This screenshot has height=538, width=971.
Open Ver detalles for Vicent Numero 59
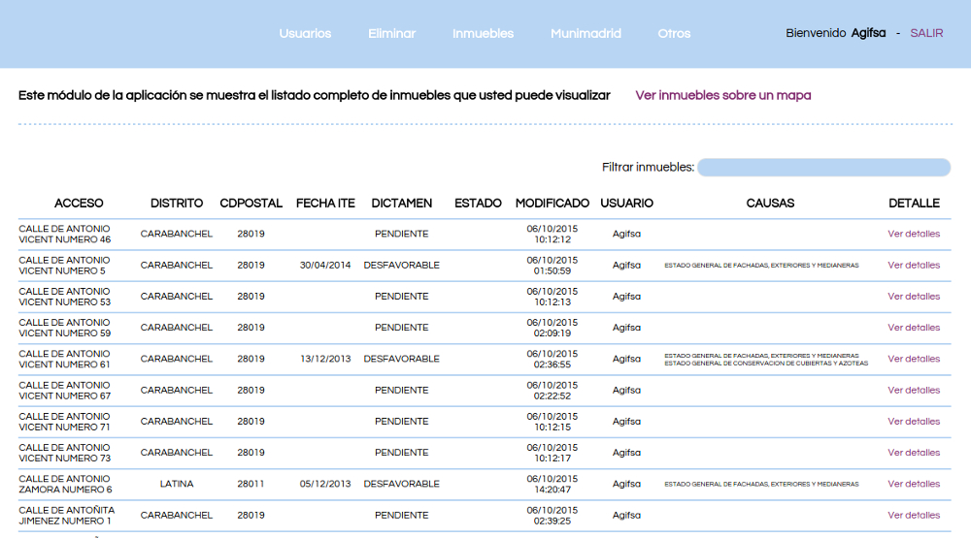[x=914, y=328]
